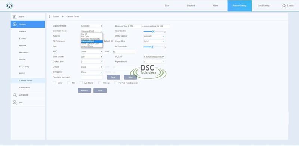
Task: Click the Save button beside Refresh
Action: [x=100, y=90]
